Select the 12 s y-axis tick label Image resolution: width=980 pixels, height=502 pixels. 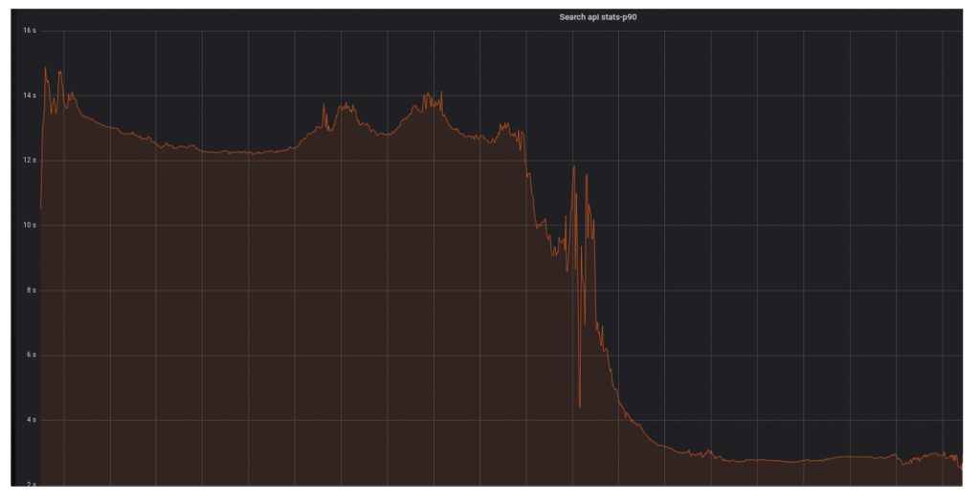29,161
